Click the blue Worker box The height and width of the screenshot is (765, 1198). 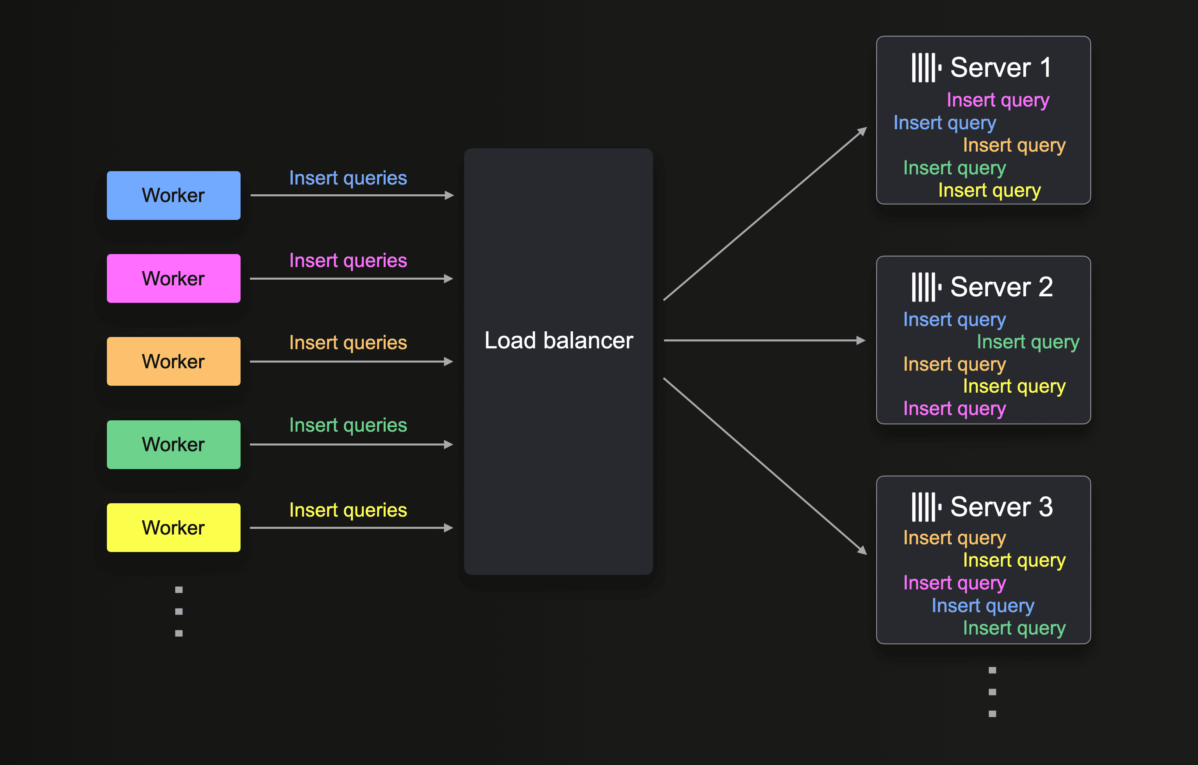[x=173, y=196]
